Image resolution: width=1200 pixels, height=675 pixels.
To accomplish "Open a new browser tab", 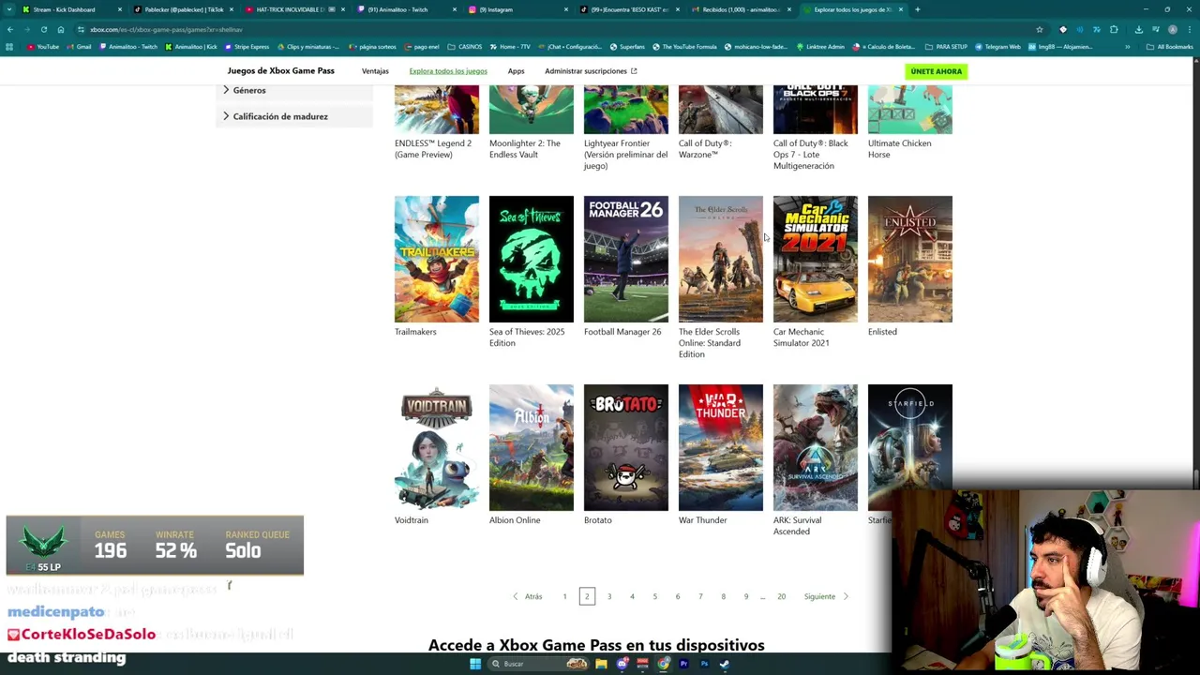I will [917, 9].
